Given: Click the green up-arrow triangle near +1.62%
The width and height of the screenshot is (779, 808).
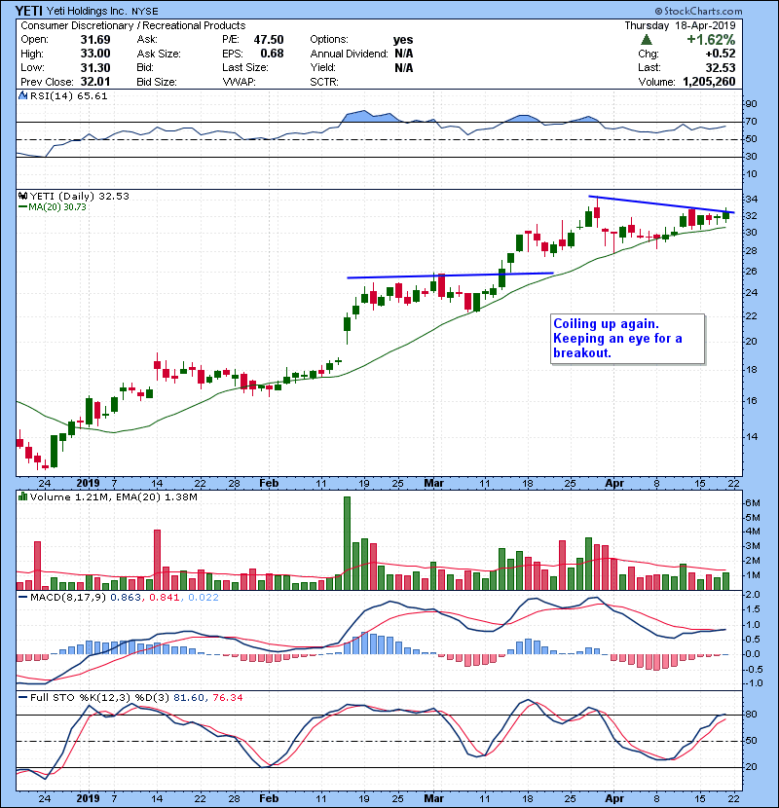Looking at the screenshot, I should point(647,40).
